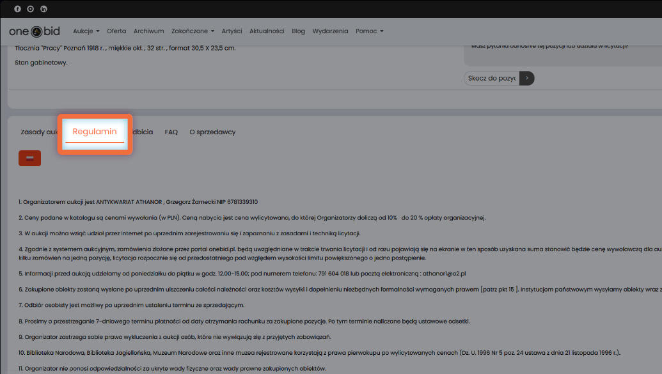Switch to the O sprzedawcy tab
Image resolution: width=662 pixels, height=374 pixels.
[212, 132]
